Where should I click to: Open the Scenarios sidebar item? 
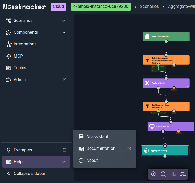pos(36,20)
